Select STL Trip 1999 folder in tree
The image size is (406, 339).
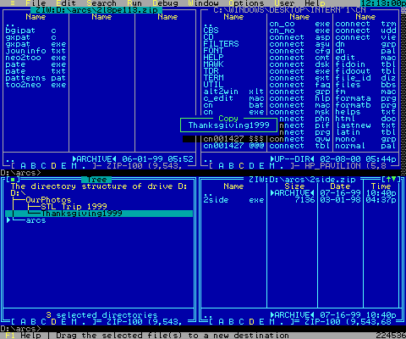pos(74,207)
